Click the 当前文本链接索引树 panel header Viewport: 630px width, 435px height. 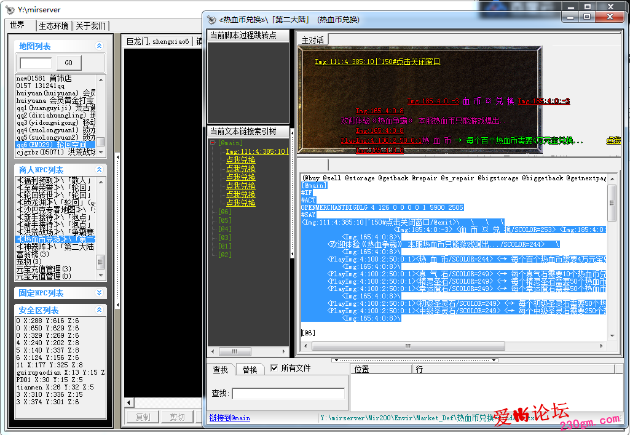pos(248,131)
